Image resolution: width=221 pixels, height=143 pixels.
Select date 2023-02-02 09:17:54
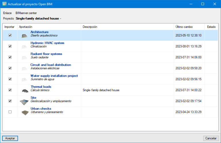tap(188, 101)
